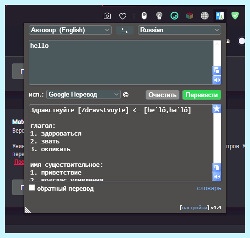Viewport: 250px width, 238px height.
Task: Open the Russian target language dropdown
Action: [x=179, y=30]
